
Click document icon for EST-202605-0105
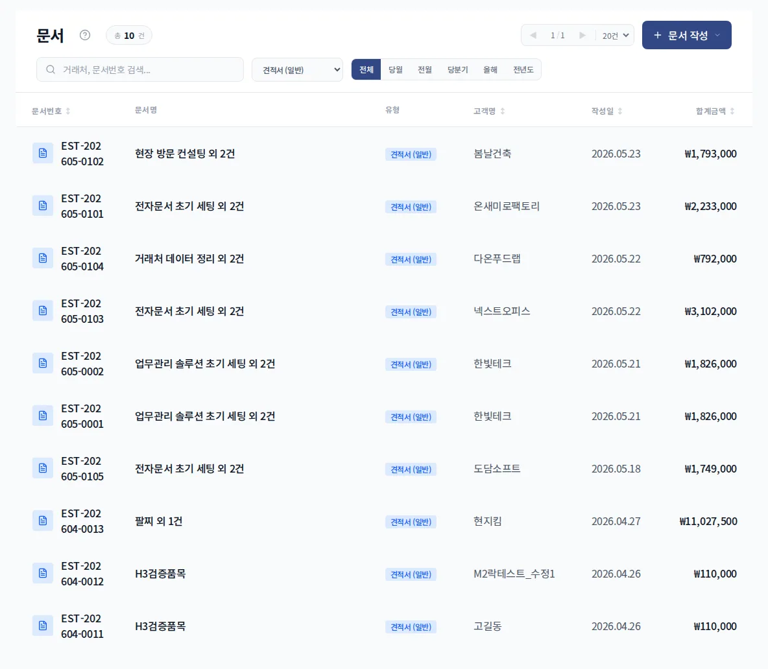coord(43,468)
